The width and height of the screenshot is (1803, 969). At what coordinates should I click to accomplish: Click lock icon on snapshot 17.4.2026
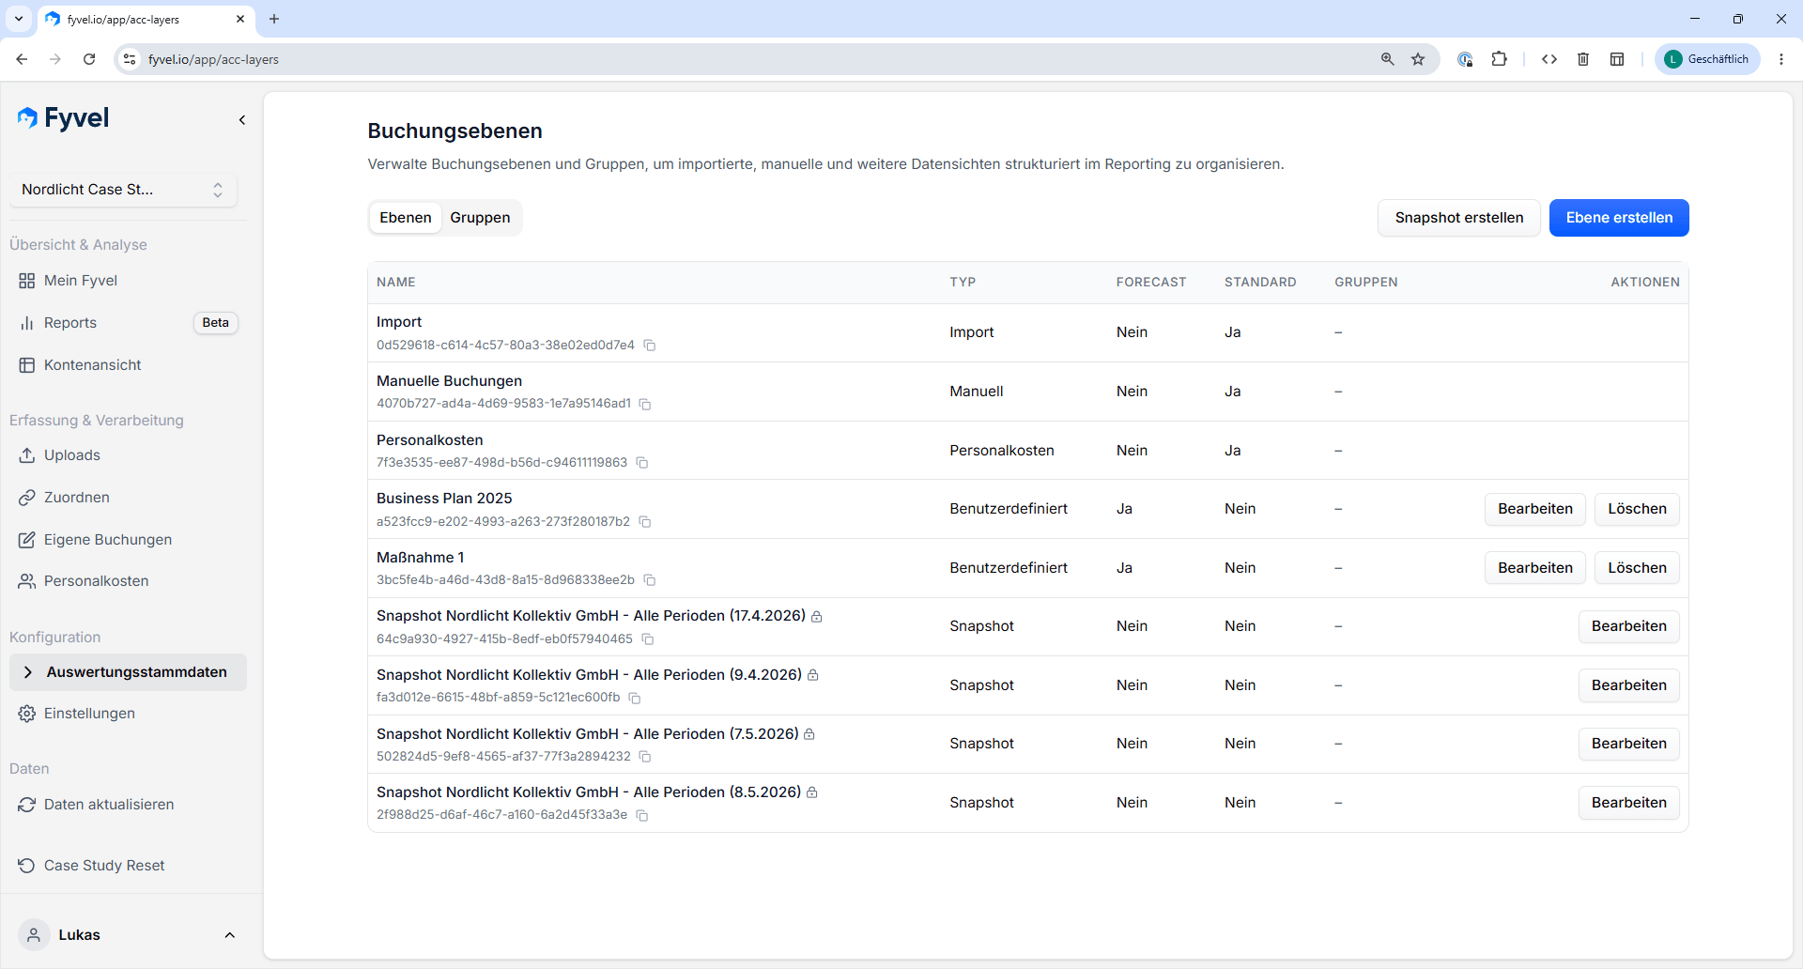click(817, 617)
